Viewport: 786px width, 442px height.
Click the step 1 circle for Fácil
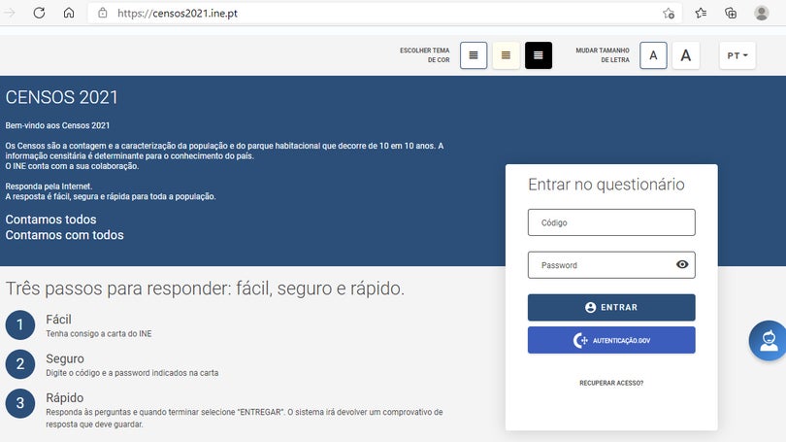point(20,324)
